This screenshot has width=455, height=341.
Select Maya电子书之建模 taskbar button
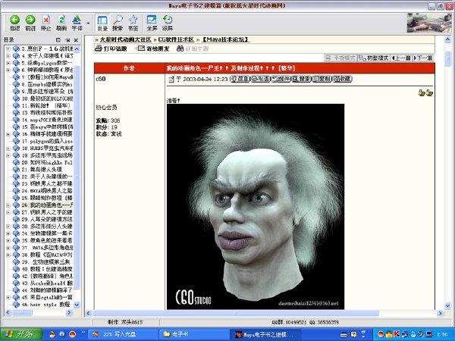tap(265, 334)
